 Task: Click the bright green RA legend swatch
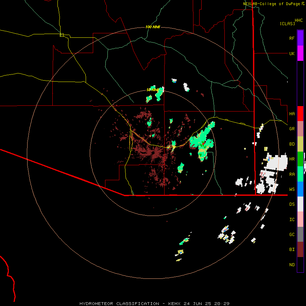[300, 174]
